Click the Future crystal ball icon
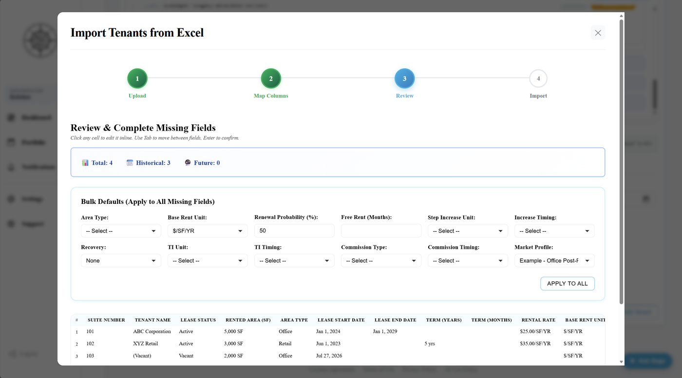Screen dimensions: 682x378 (188, 163)
